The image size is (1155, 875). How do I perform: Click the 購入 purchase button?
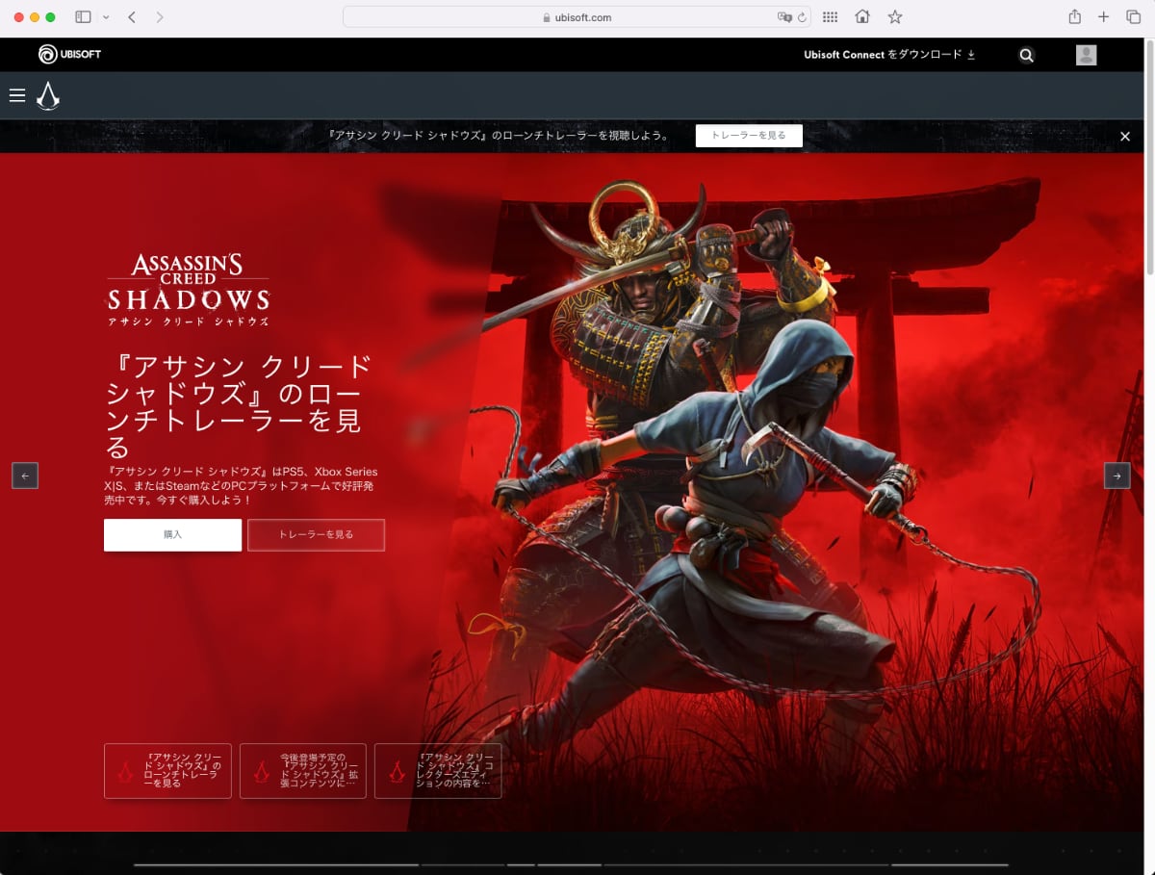coord(172,534)
